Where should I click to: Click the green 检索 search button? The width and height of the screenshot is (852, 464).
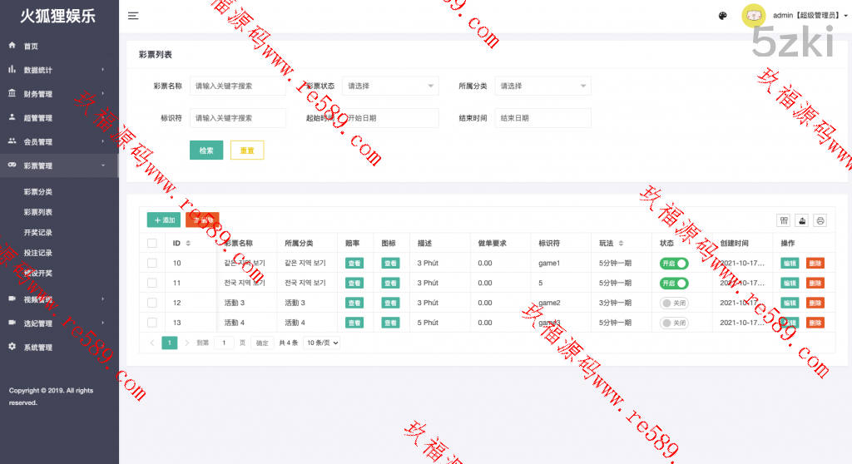coord(206,151)
